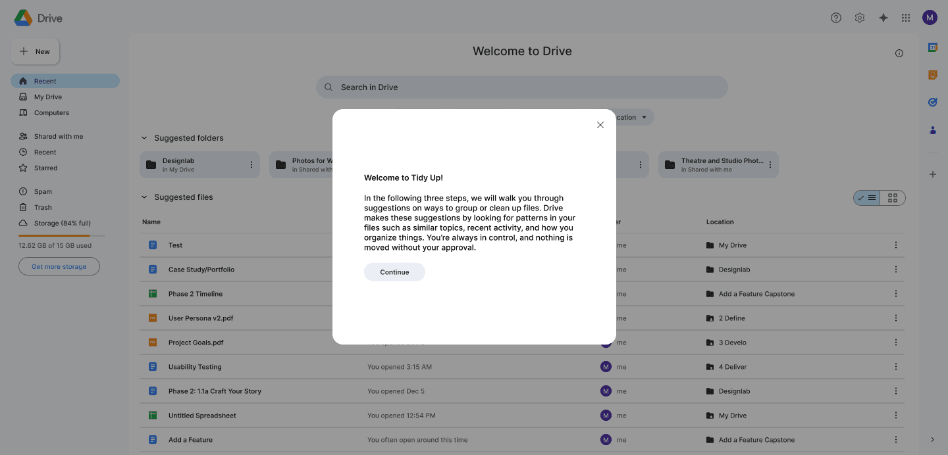Open Theatre and Studio Phot... folder

(x=718, y=164)
